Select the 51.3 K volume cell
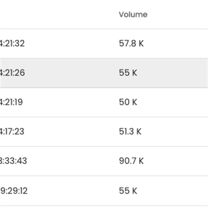 click(130, 132)
